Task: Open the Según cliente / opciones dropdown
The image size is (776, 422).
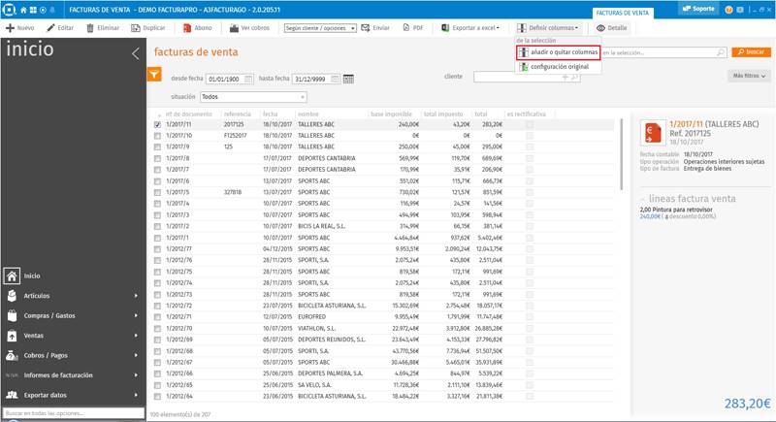Action: pos(320,28)
